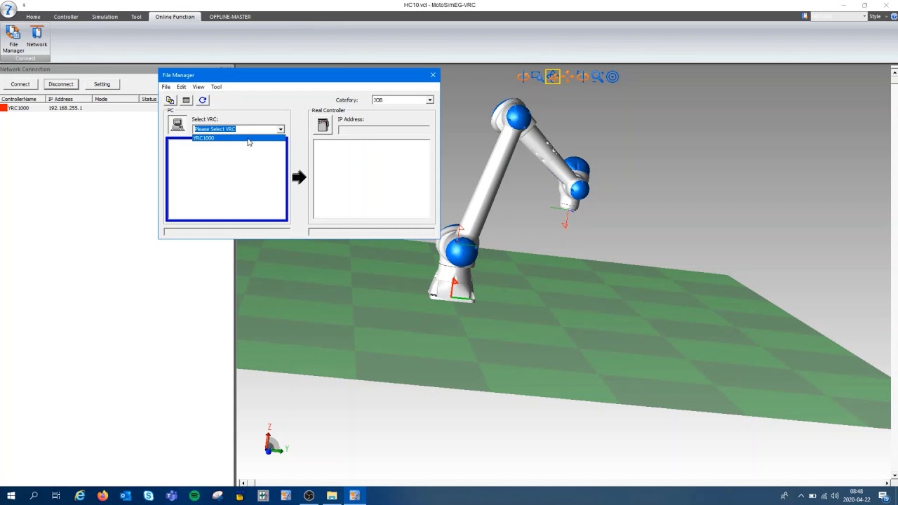Choose YRC1000 from the VRC list
Screen dimensions: 898x505
click(239, 138)
